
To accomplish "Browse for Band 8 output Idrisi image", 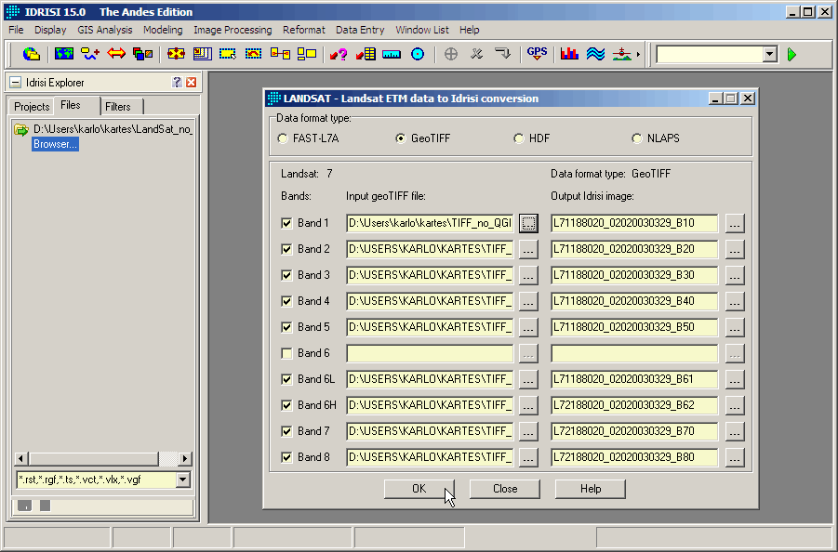I will [735, 457].
